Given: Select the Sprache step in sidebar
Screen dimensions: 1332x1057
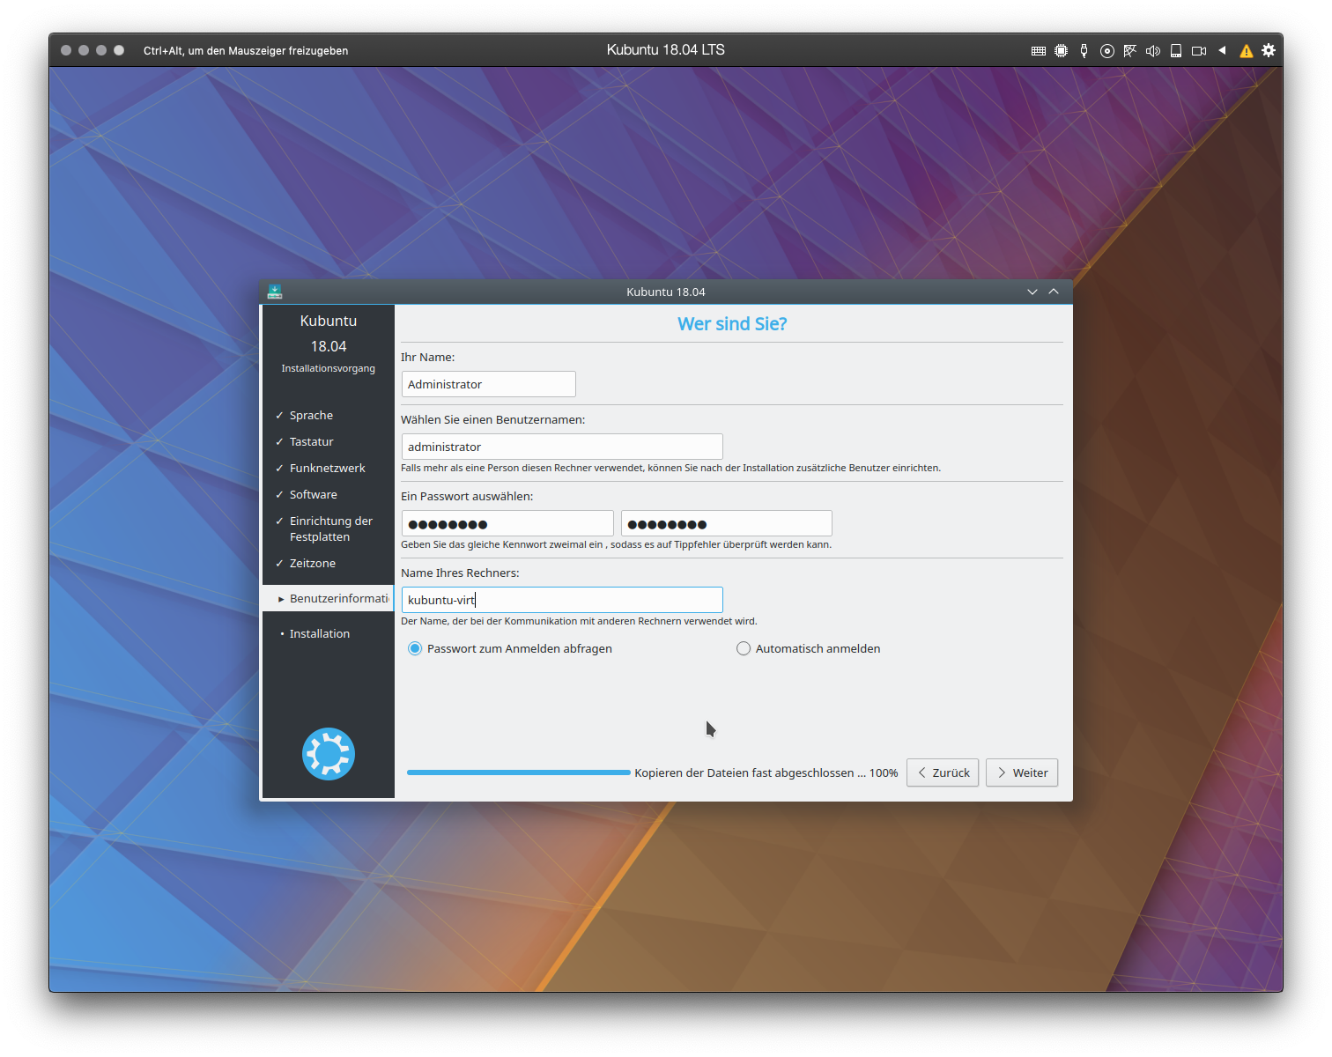Looking at the screenshot, I should point(311,415).
